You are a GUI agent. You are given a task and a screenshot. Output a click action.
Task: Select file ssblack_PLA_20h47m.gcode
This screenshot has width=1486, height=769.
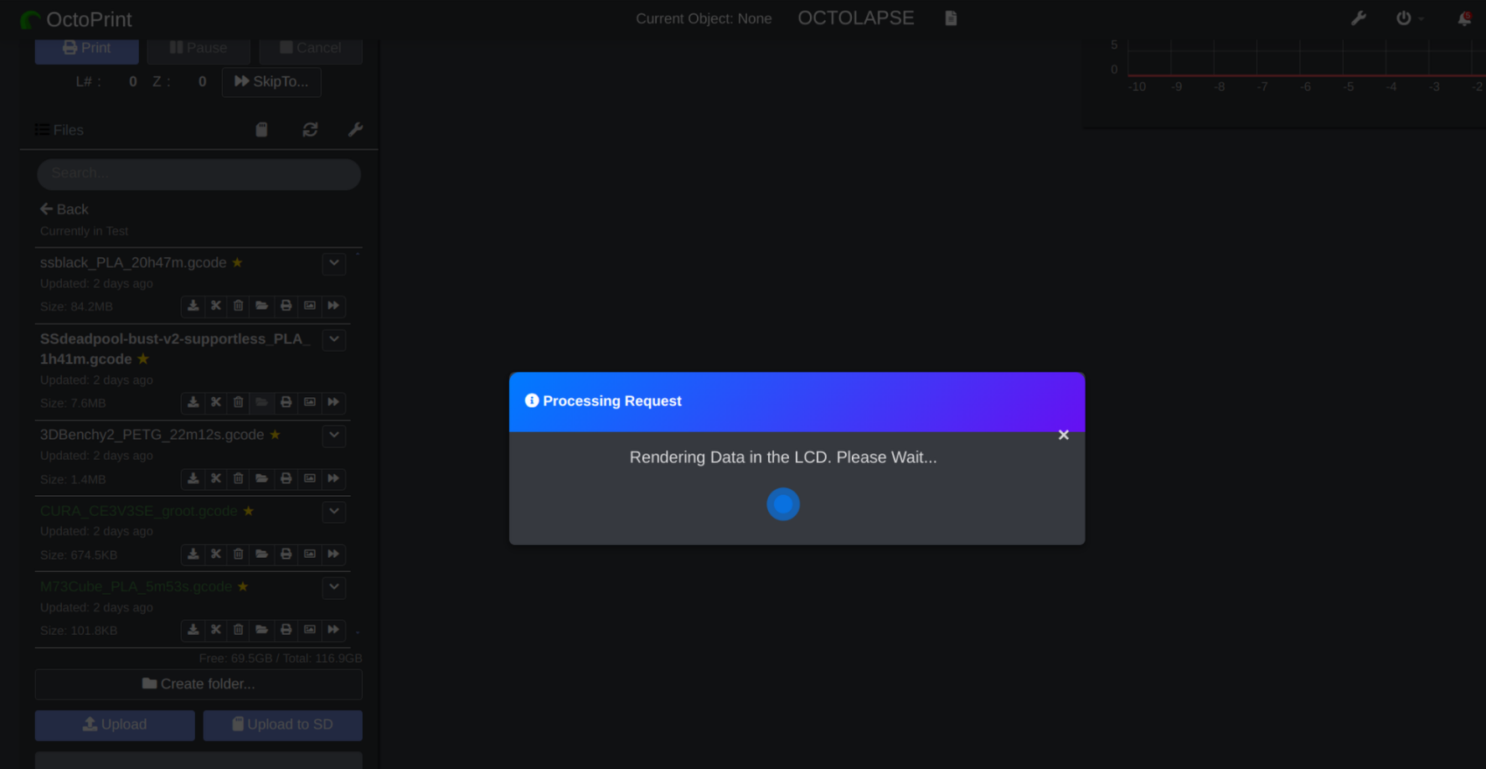(x=133, y=263)
